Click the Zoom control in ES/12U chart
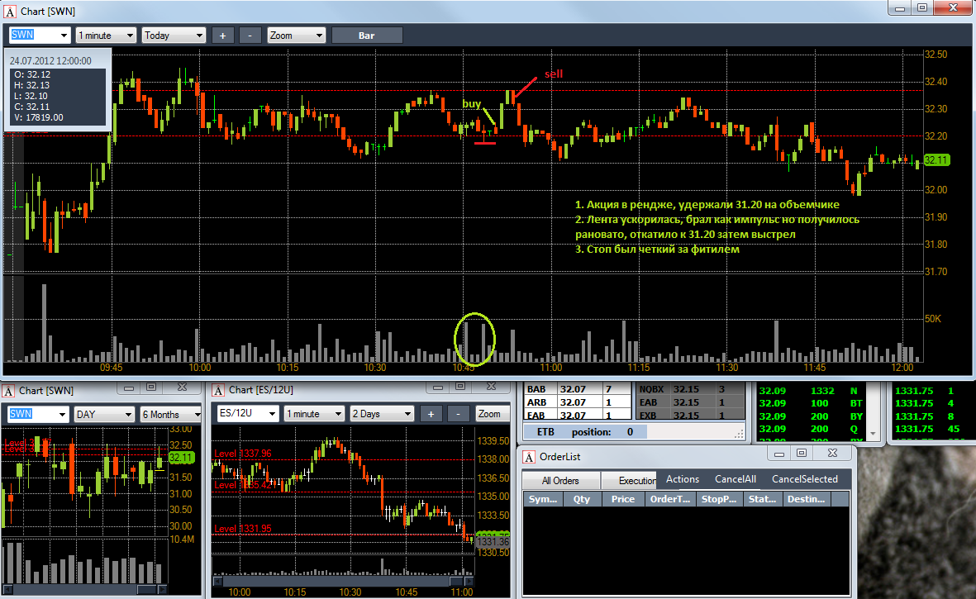The image size is (976, 599). (x=493, y=414)
